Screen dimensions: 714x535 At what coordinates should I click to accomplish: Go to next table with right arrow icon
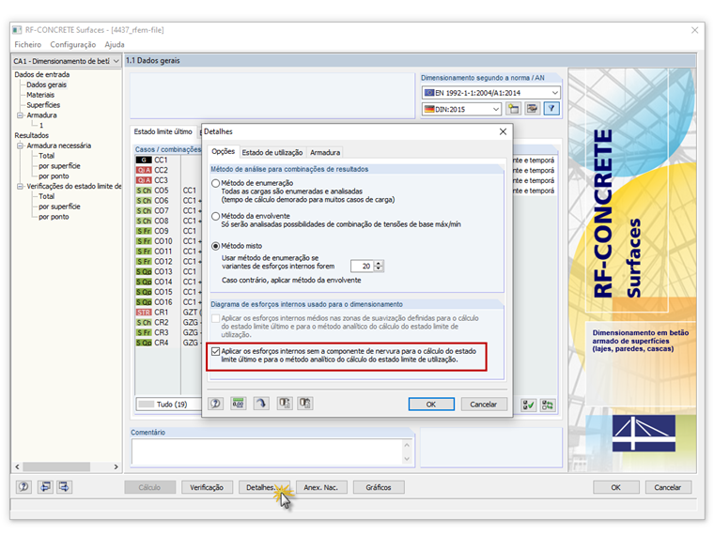64,487
